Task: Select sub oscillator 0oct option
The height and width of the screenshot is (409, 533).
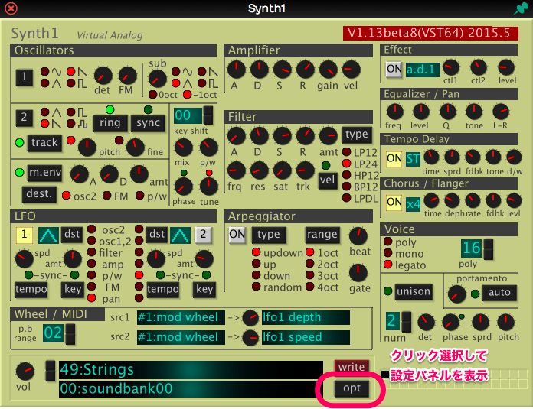Action: click(153, 95)
